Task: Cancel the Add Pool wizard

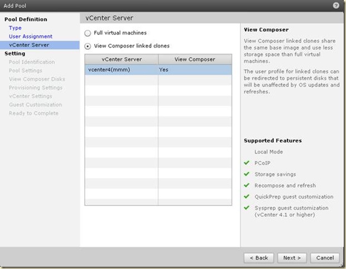Action: click(x=325, y=258)
